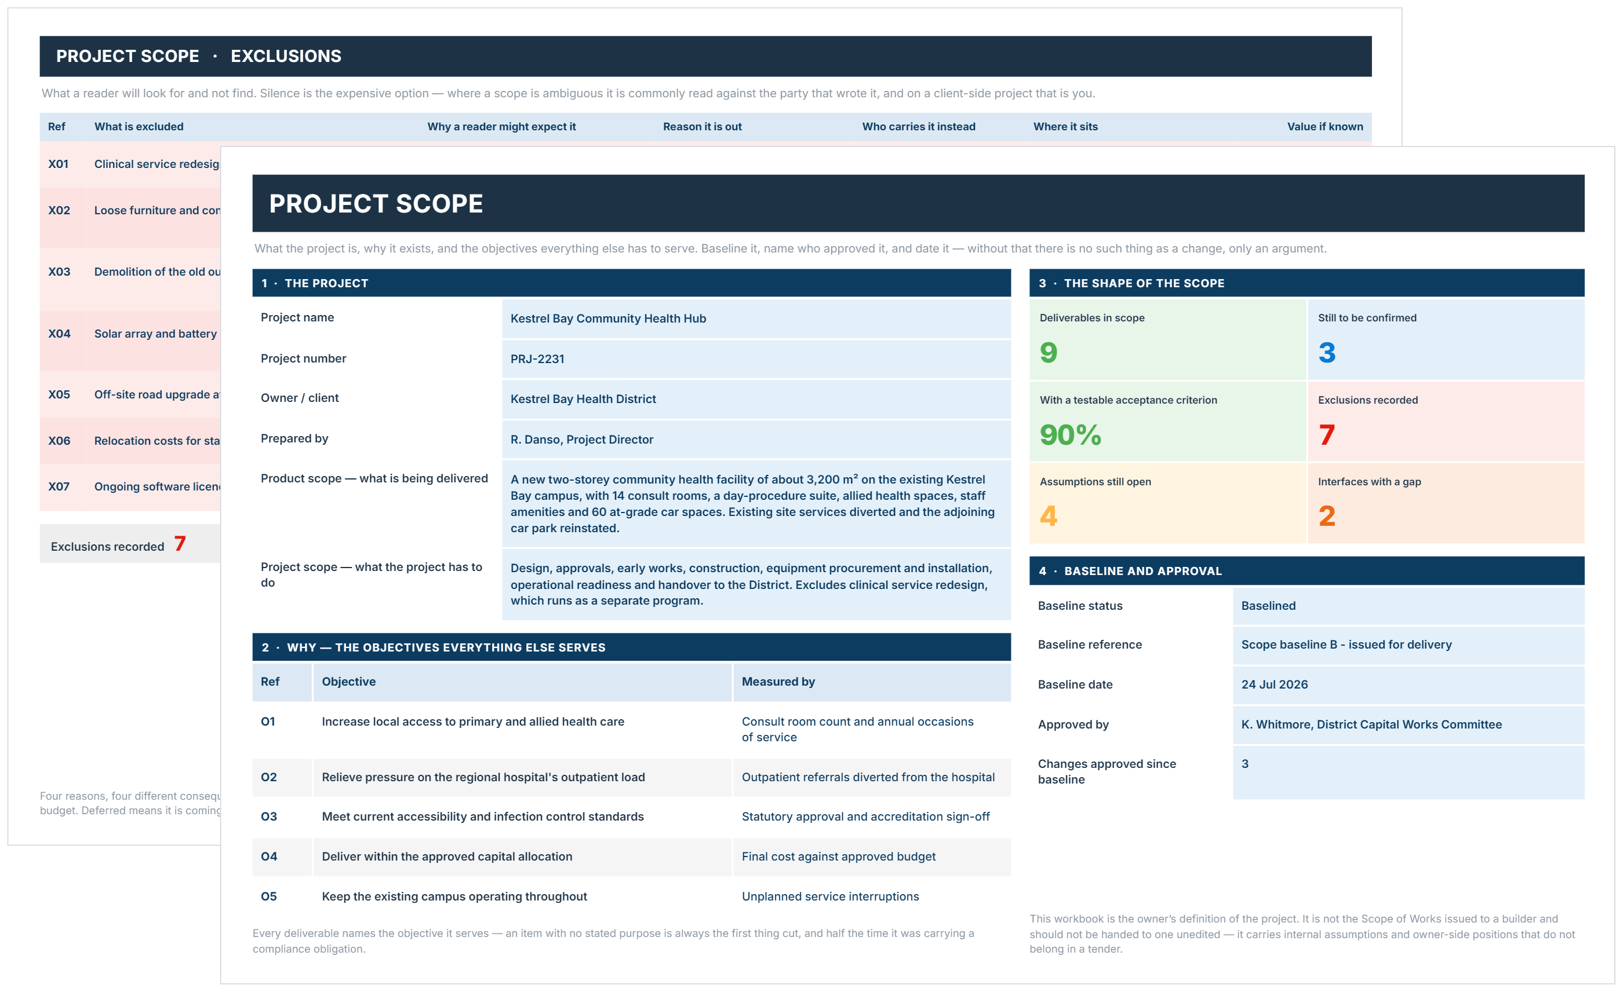The image size is (1623, 992).
Task: Click the 'Measured by' column header
Action: pos(872,682)
